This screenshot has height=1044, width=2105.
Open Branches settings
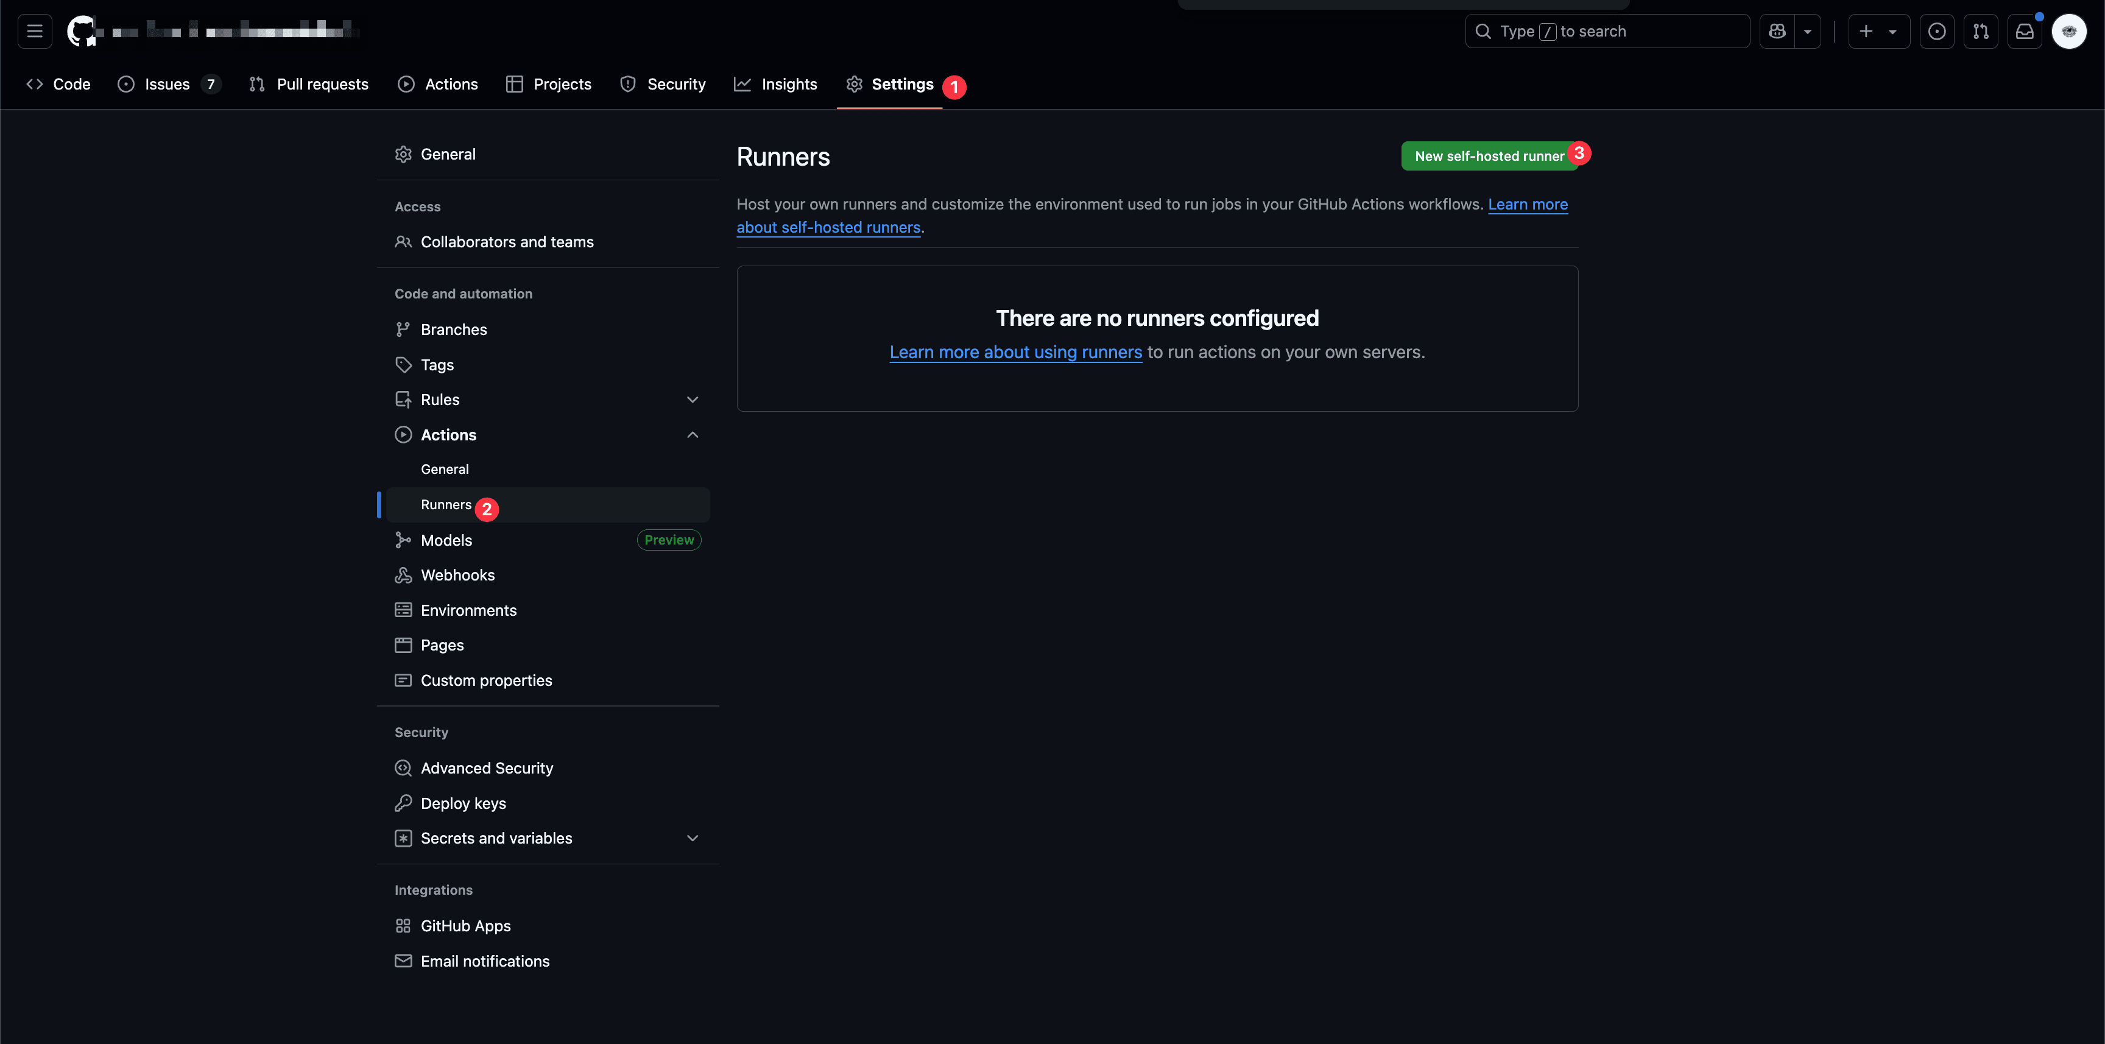pyautogui.click(x=548, y=329)
